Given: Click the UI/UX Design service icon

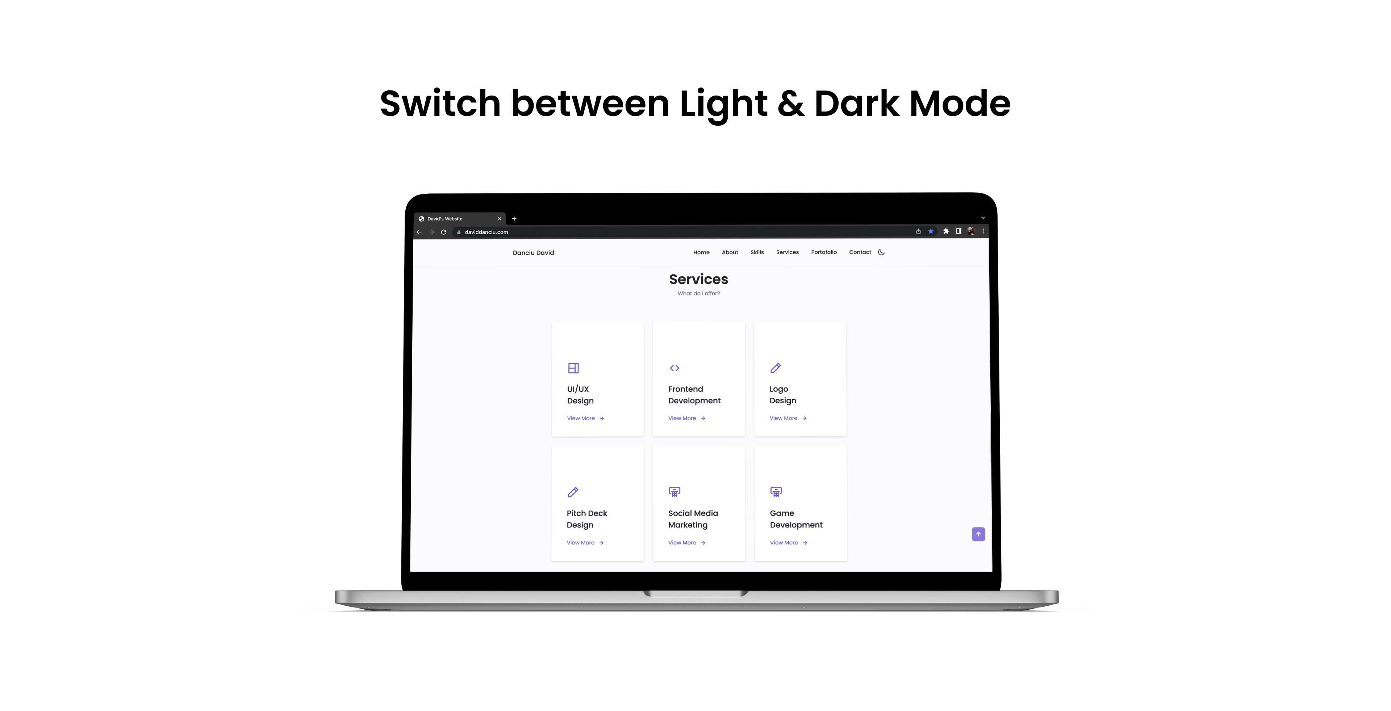Looking at the screenshot, I should (x=573, y=368).
